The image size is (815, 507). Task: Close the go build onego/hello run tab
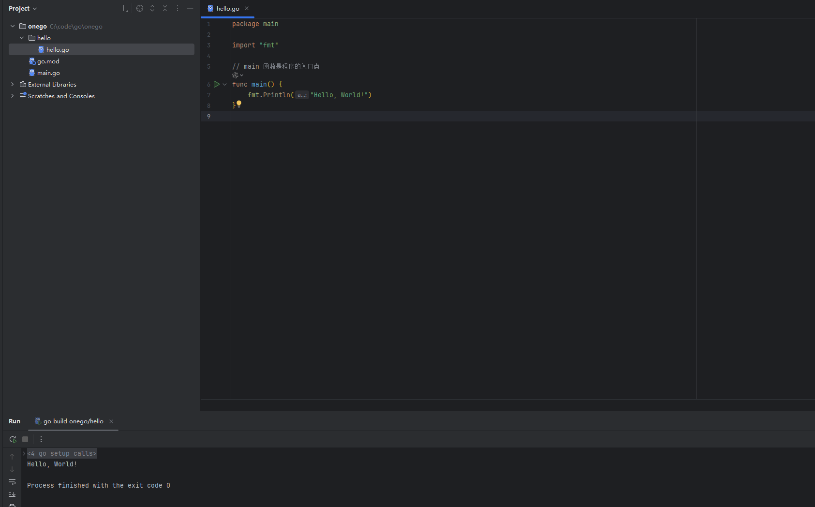[x=111, y=421]
